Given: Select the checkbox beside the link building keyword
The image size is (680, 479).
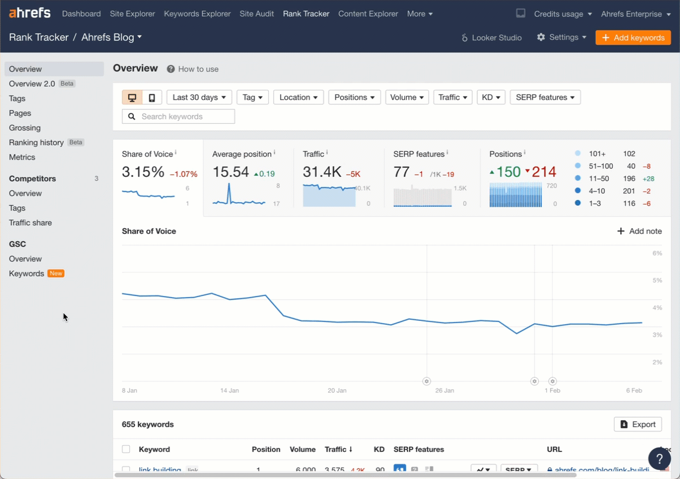Looking at the screenshot, I should pos(126,469).
